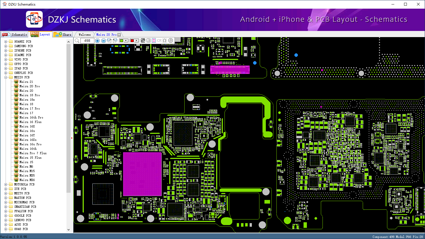Open the red color dropdown arrow

coord(137,41)
